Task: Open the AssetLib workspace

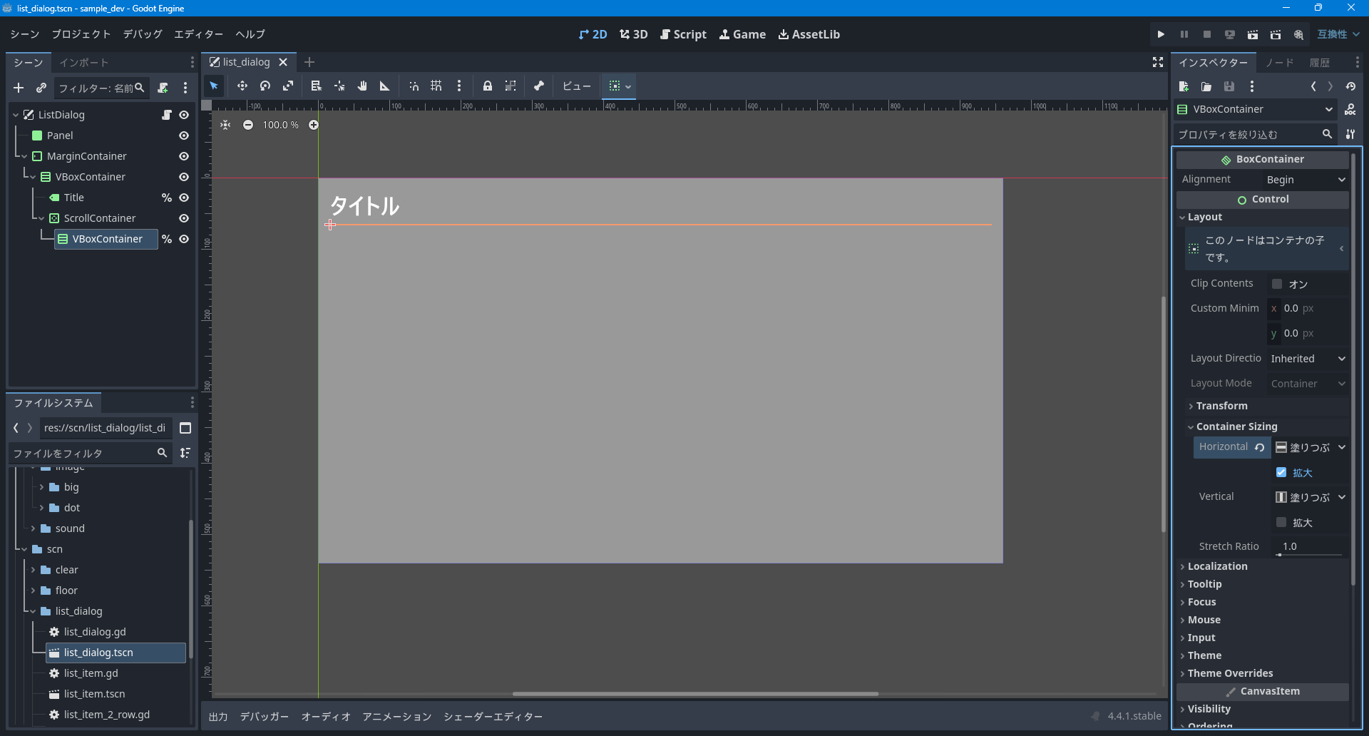Action: [x=809, y=34]
